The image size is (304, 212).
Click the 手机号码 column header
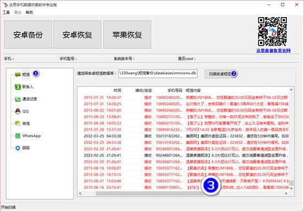tap(175, 91)
